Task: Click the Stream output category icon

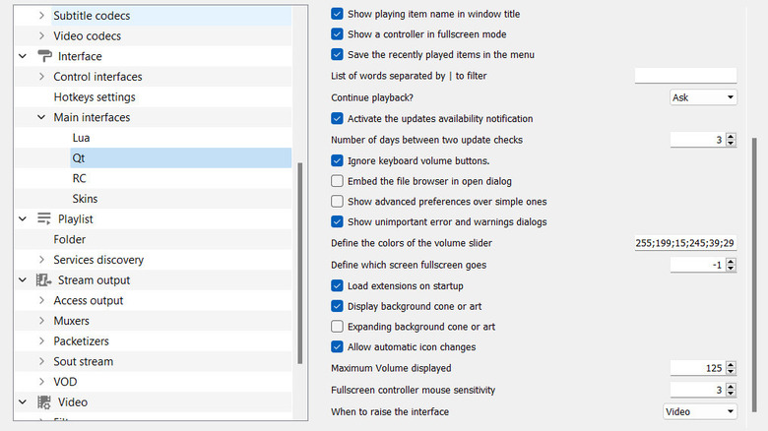Action: pyautogui.click(x=44, y=279)
